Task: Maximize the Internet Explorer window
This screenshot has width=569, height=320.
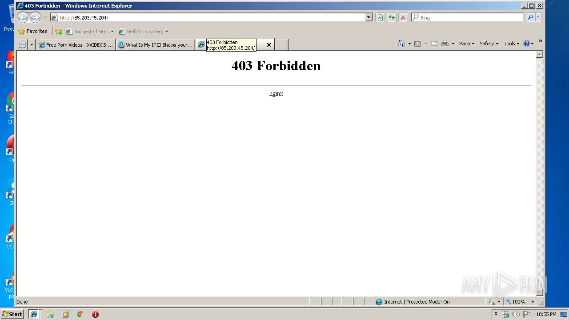Action: click(x=532, y=6)
